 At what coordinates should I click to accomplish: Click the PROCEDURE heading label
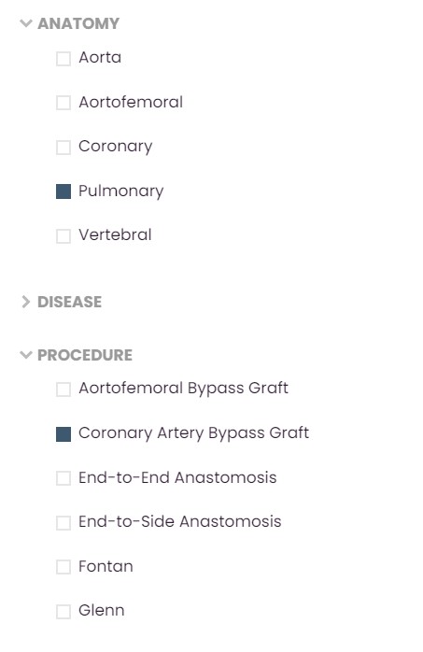click(85, 355)
